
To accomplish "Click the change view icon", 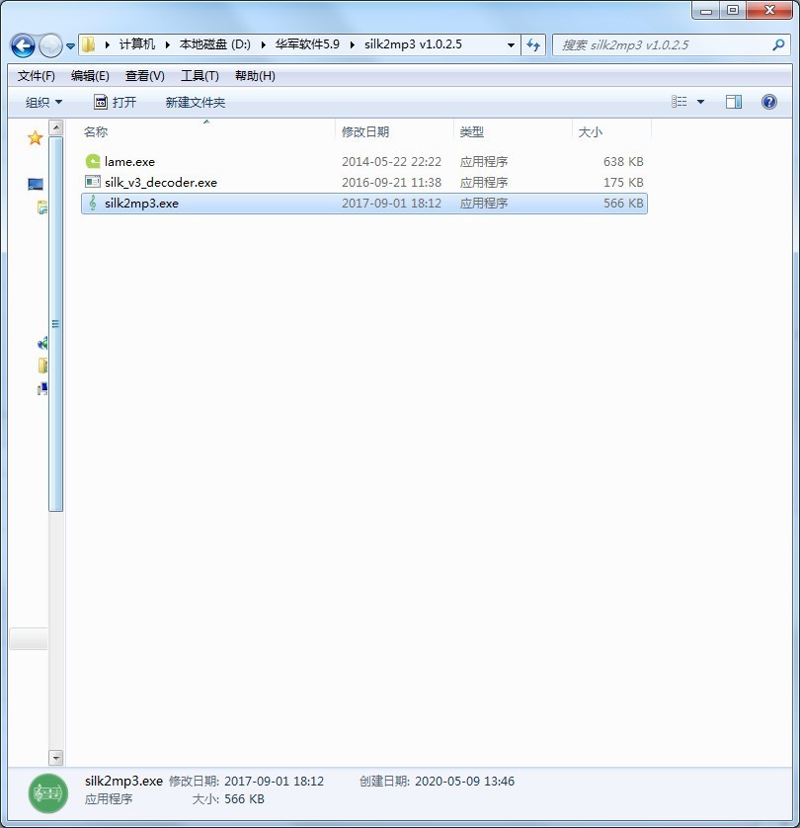I will tap(680, 102).
